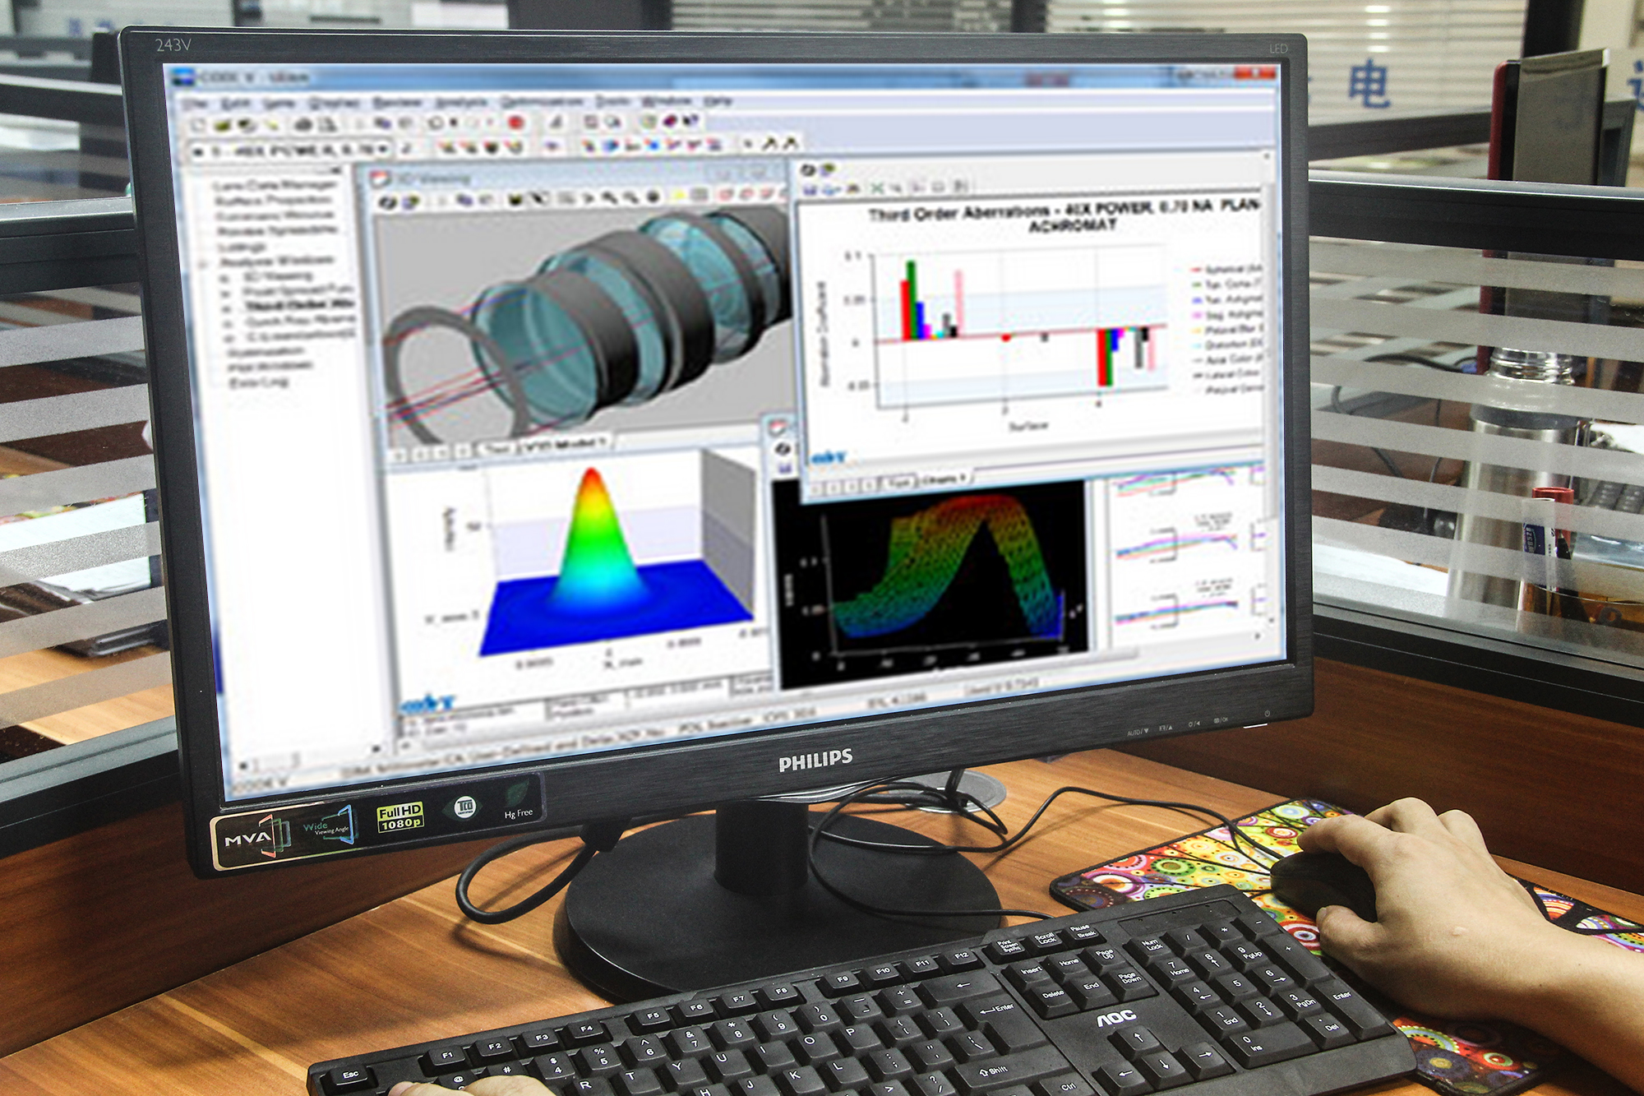Open the Optimization menu
This screenshot has width=1644, height=1096.
542,101
